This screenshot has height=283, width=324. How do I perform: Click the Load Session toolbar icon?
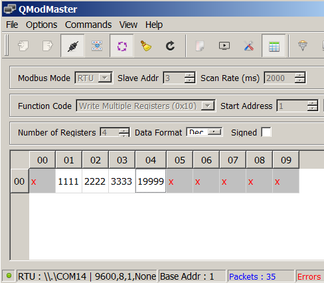pyautogui.click(x=23, y=46)
